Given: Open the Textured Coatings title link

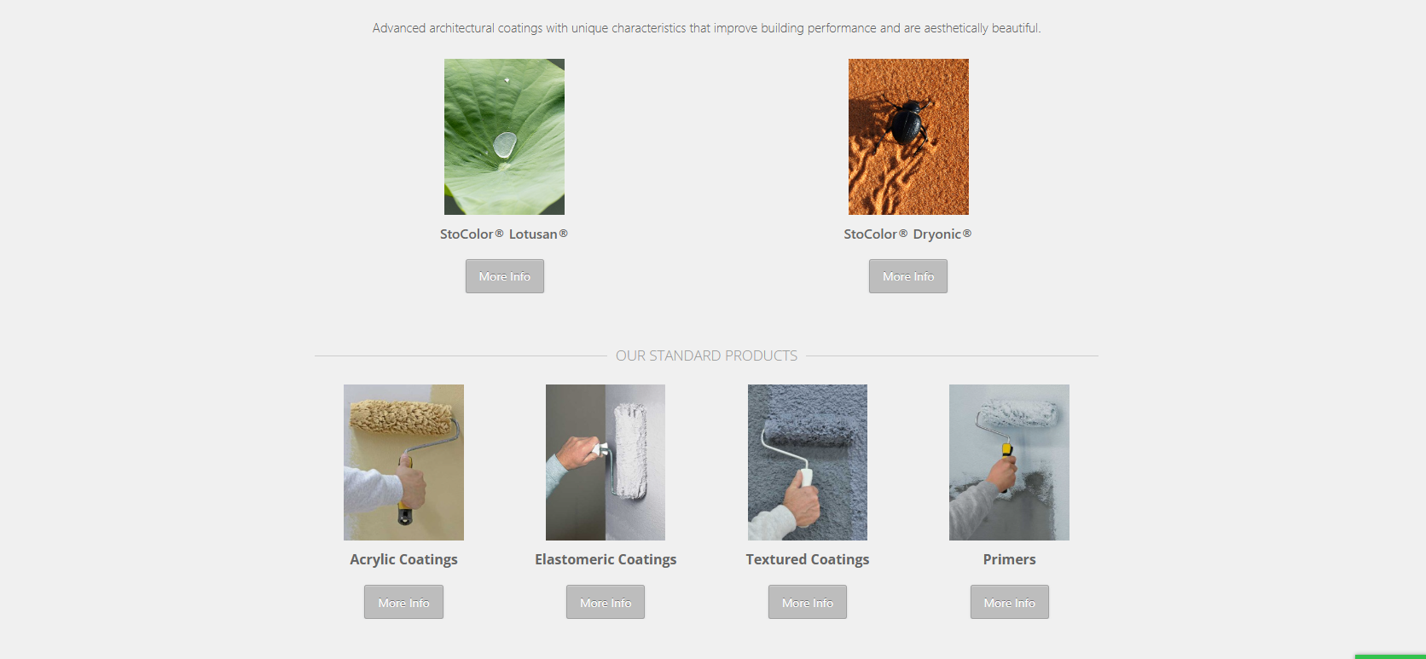Looking at the screenshot, I should 808,559.
